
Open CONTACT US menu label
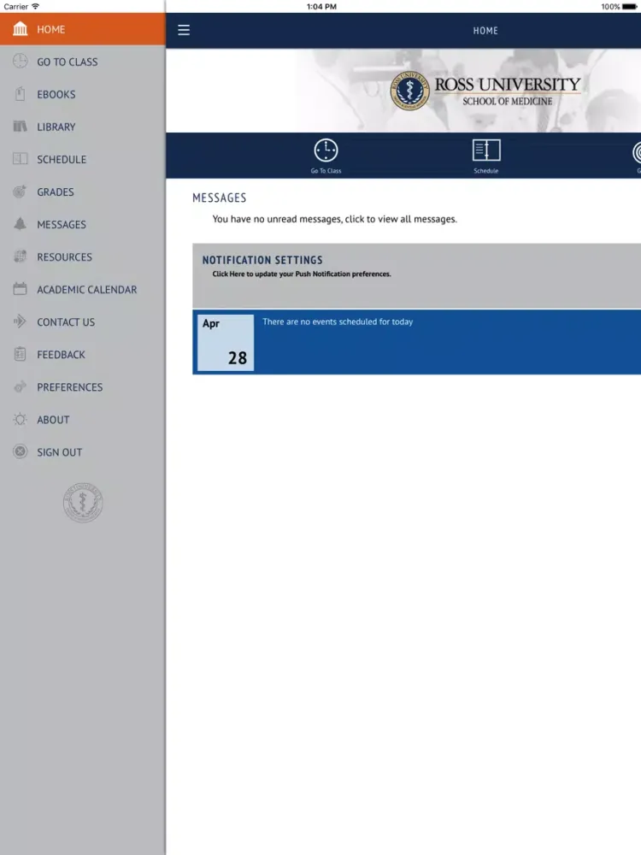pos(66,322)
